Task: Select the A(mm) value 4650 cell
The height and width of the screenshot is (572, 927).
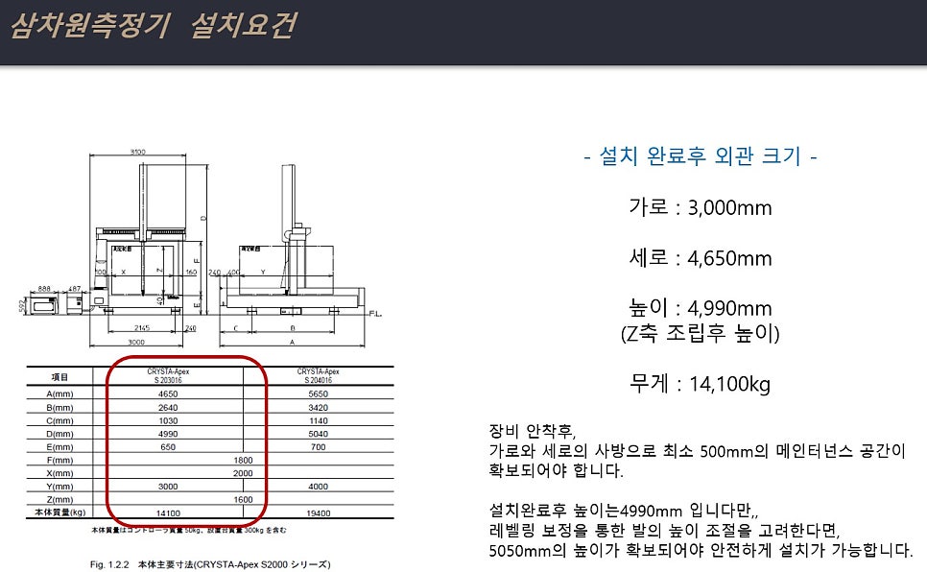Action: pyautogui.click(x=169, y=393)
